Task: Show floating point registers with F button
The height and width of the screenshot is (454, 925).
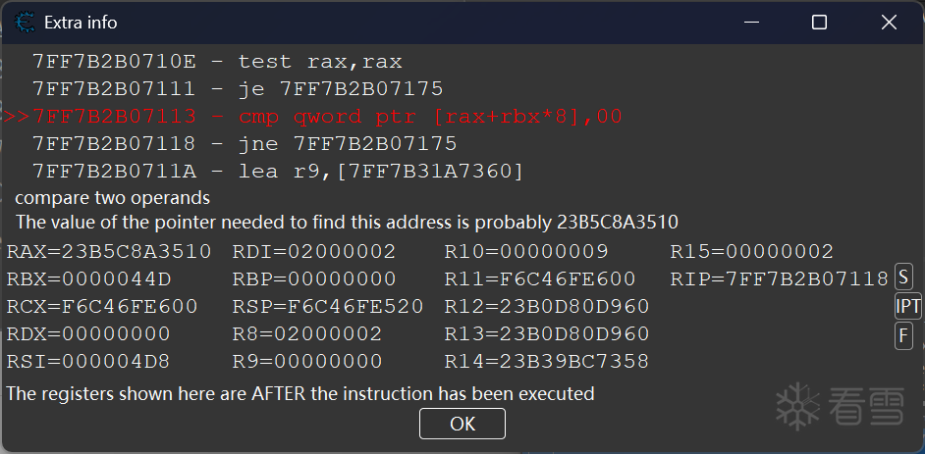Action: point(903,335)
